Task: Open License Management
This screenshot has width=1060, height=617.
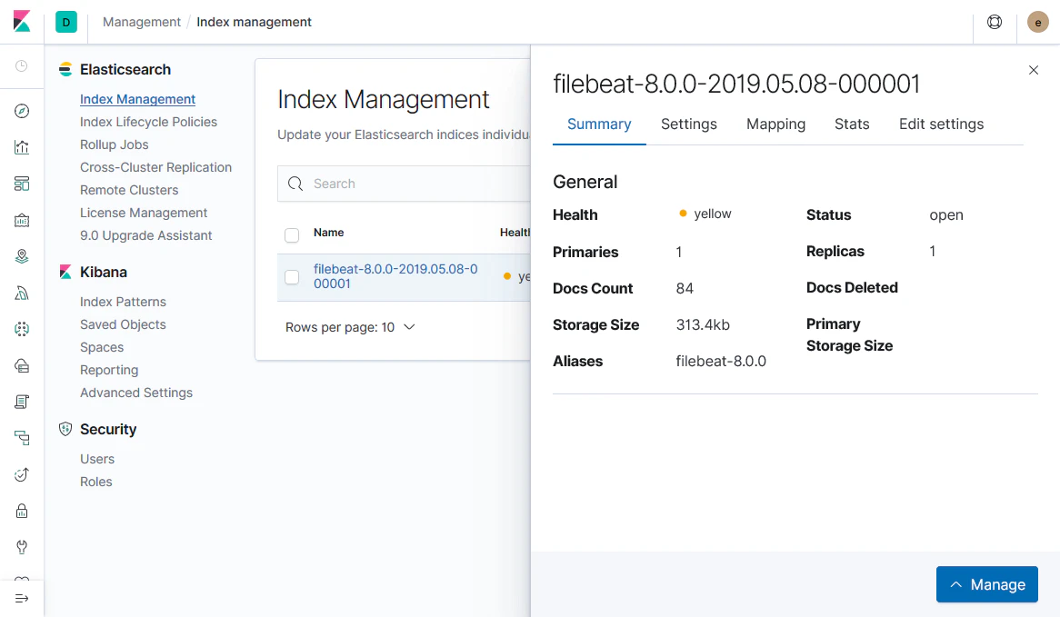Action: (x=144, y=213)
